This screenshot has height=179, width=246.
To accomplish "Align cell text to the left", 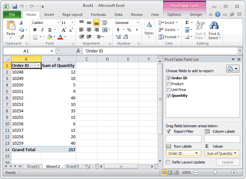I will [82, 29].
